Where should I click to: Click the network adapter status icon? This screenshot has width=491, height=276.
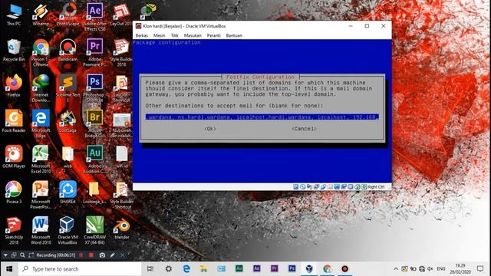[x=316, y=187]
